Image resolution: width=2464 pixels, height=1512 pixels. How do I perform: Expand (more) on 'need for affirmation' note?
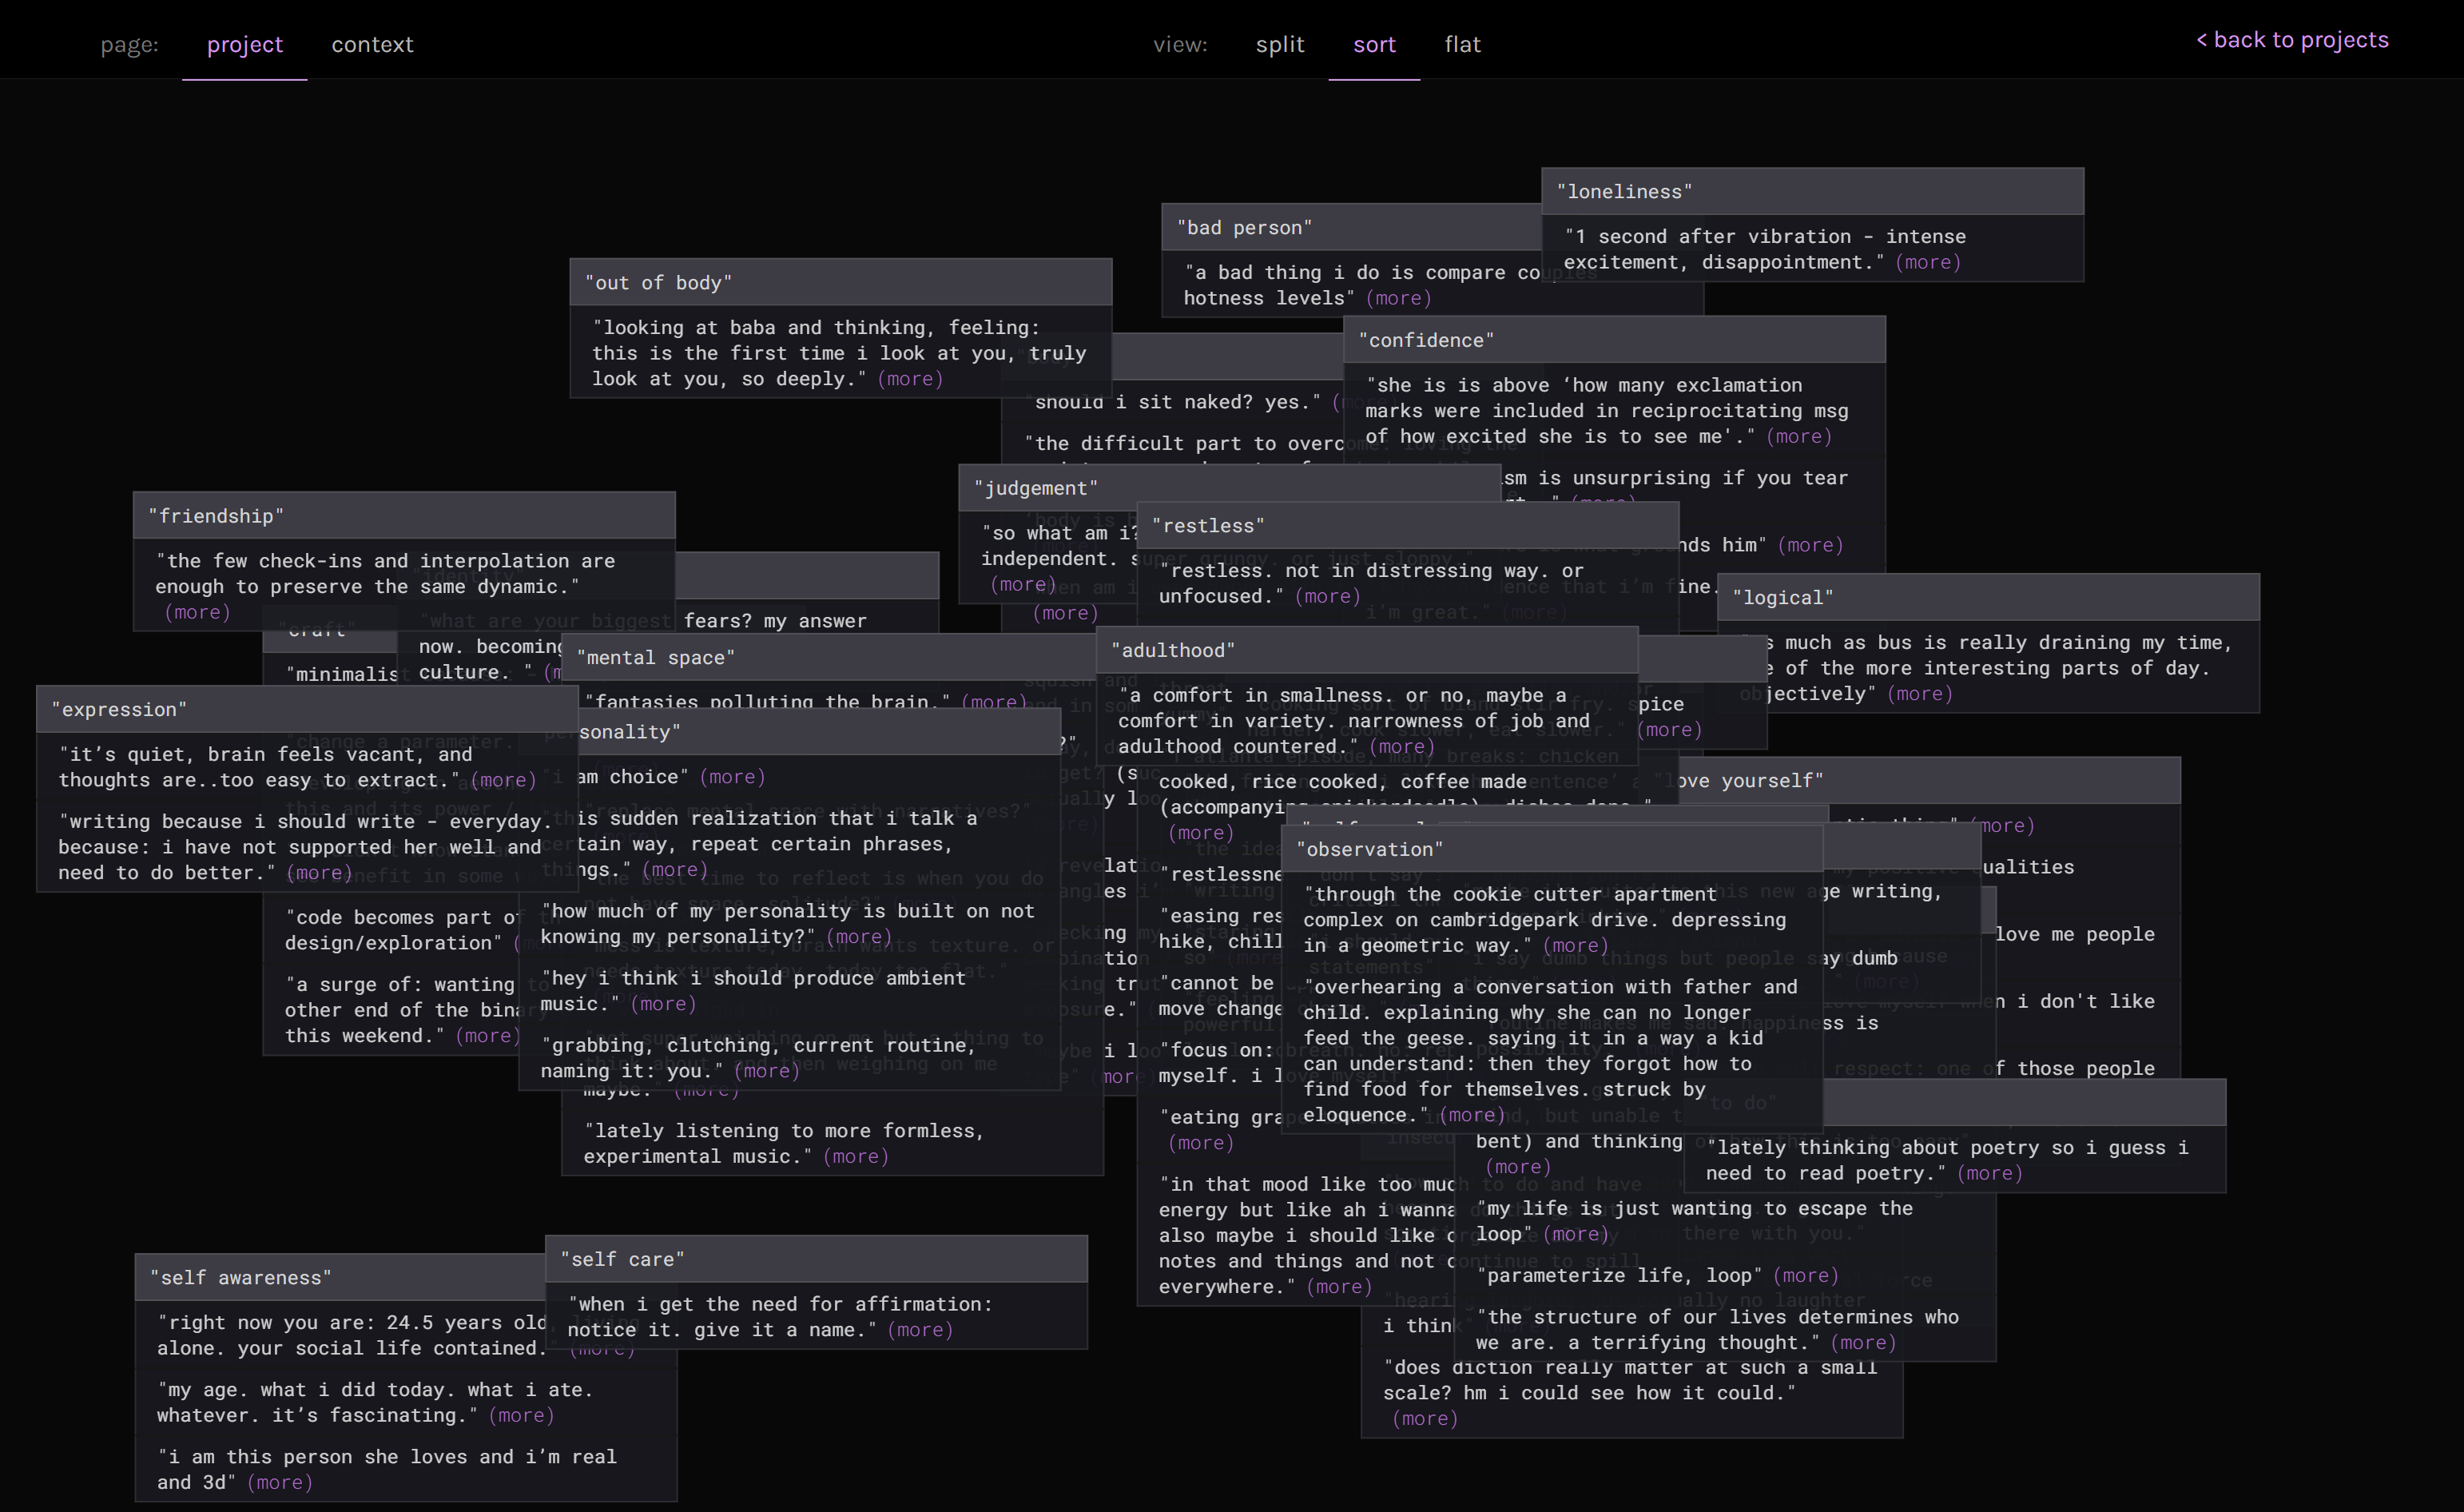point(920,1330)
